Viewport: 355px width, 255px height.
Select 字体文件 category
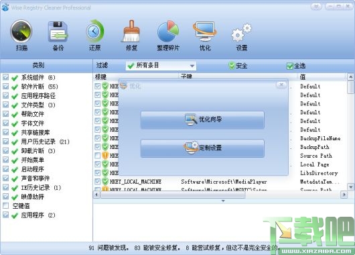[32, 123]
